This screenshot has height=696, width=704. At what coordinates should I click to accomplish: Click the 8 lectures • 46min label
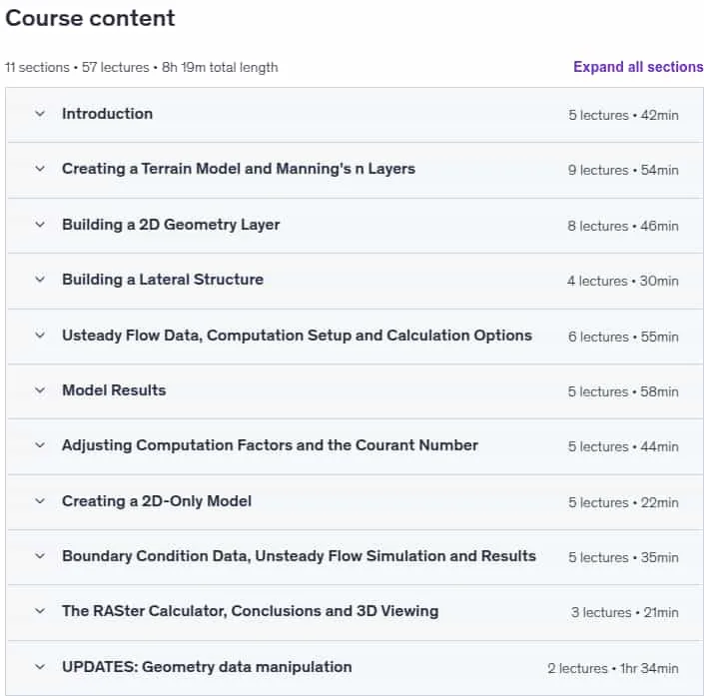[x=623, y=226]
